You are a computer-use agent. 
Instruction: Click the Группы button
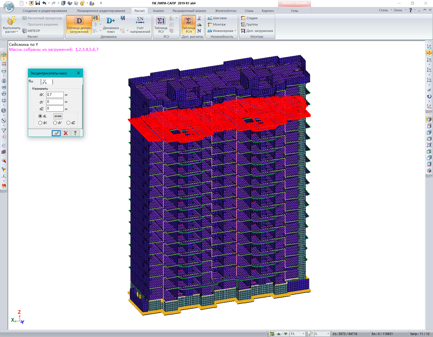pyautogui.click(x=249, y=24)
